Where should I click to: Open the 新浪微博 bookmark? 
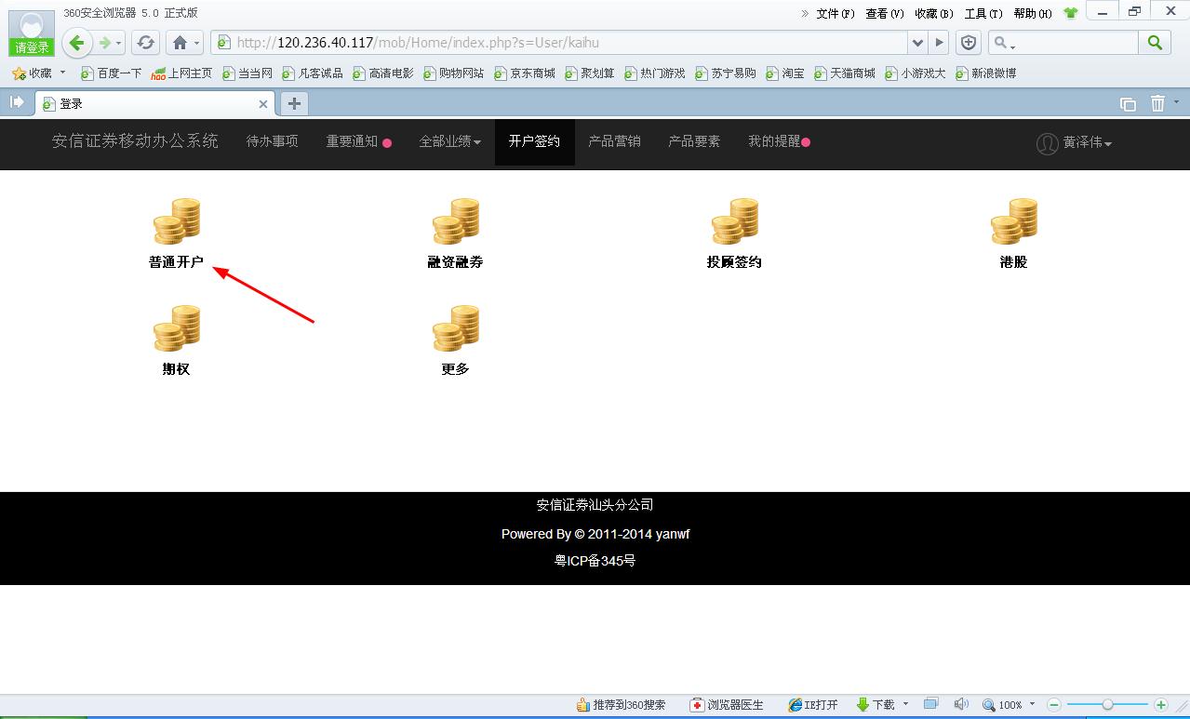click(985, 73)
